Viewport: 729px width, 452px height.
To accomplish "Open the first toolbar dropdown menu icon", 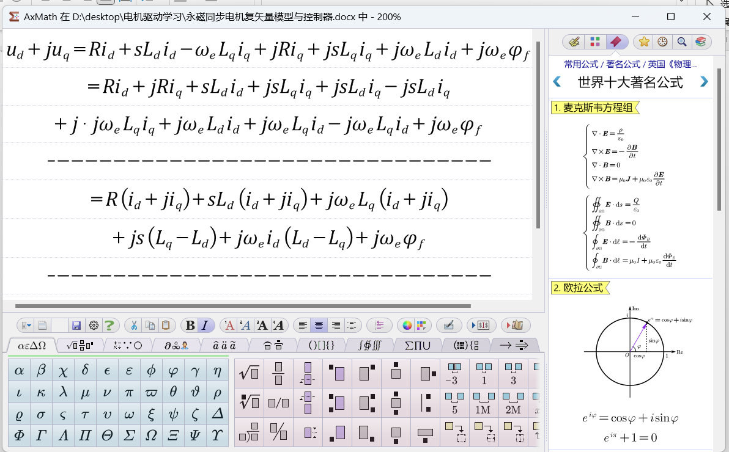I will tap(26, 326).
